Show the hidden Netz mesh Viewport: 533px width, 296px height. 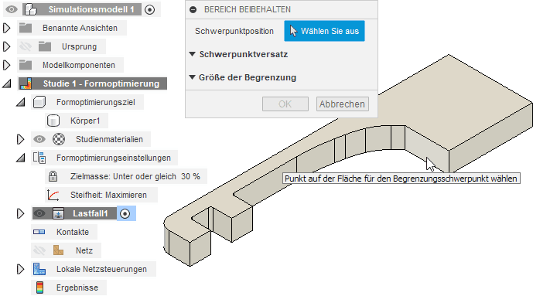[x=39, y=250]
